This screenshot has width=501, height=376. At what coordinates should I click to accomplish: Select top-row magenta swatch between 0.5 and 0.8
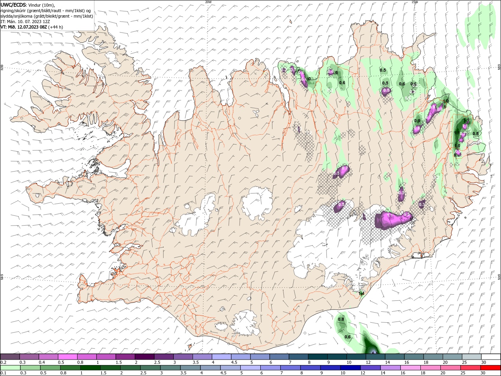(x=67, y=356)
